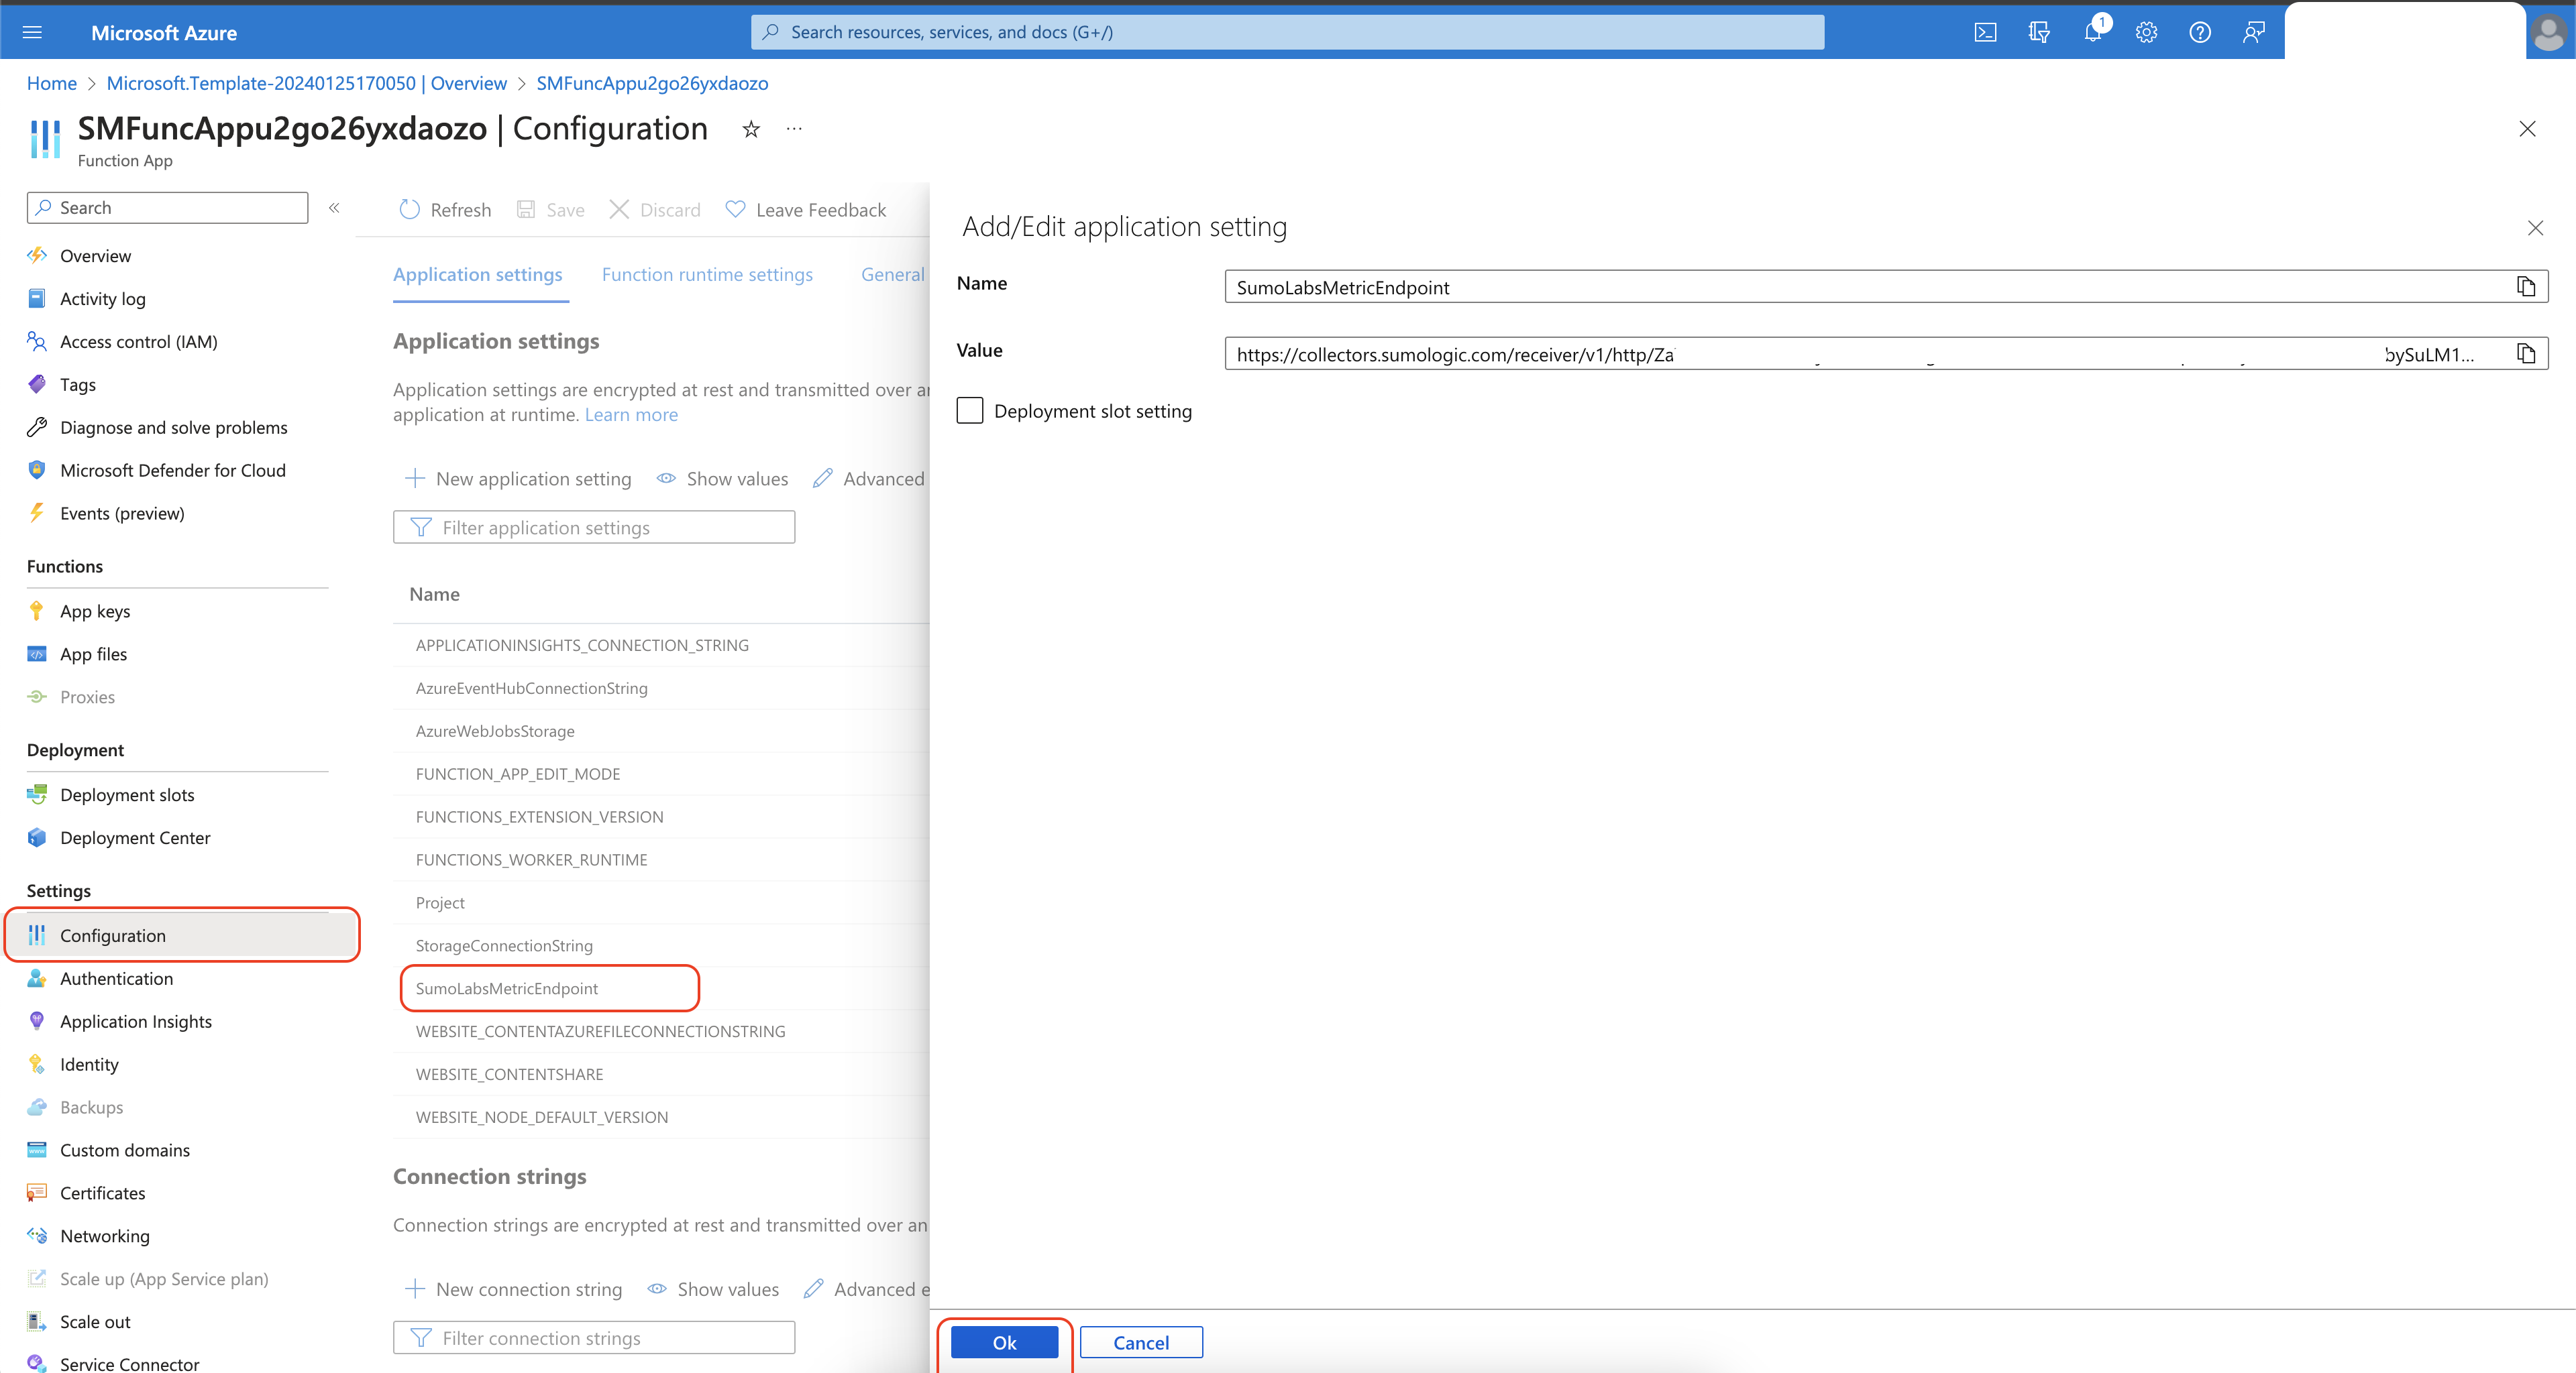Open the account avatar menu
The height and width of the screenshot is (1373, 2576).
click(x=2548, y=31)
